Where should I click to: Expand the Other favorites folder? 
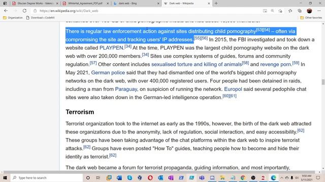click(311, 18)
